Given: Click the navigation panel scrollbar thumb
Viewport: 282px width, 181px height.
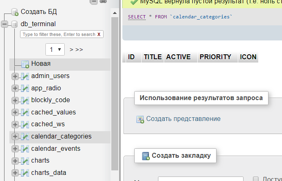Looking at the screenshot, I should (115, 94).
